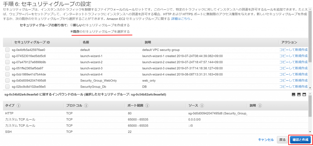Viewport: 313px width, 146px height.
Task: Click the HTTP rule type cell
Action: [x=9, y=113]
